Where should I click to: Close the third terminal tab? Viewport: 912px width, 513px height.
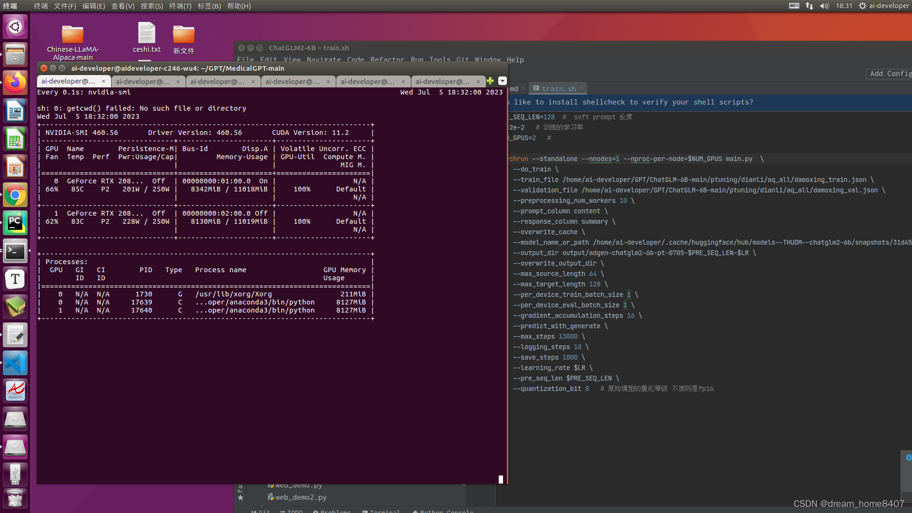click(x=253, y=82)
